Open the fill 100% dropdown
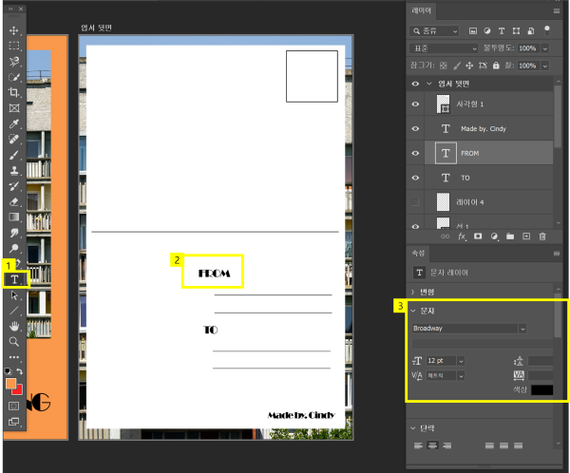Viewport: 570px width, 473px height. click(x=545, y=66)
